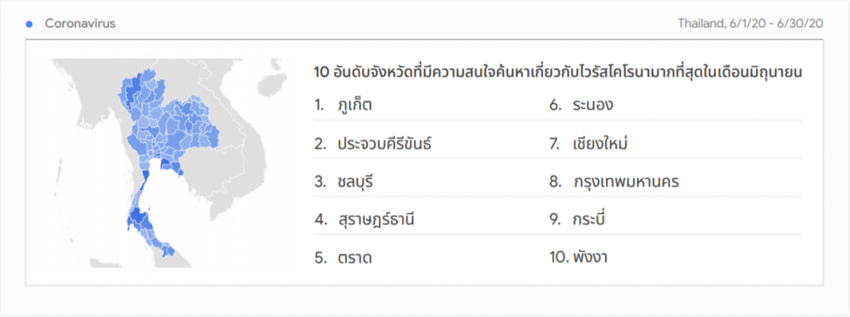
Task: Select rank 1 ภูเก็ต in the list
Action: [x=343, y=105]
